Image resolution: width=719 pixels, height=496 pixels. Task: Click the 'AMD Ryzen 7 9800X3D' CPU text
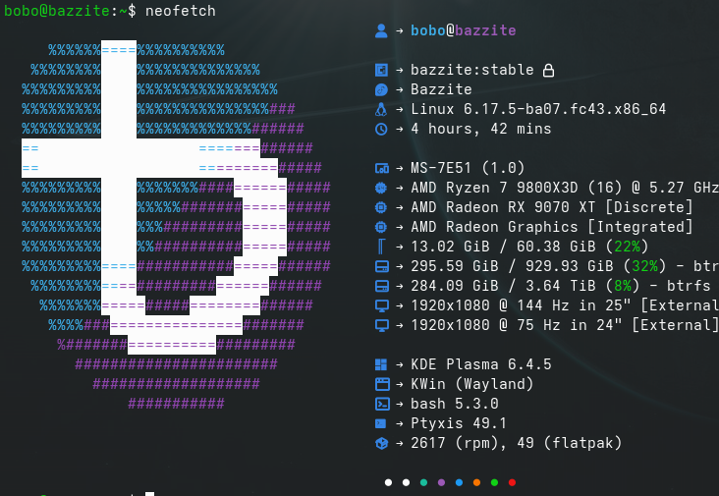point(494,188)
